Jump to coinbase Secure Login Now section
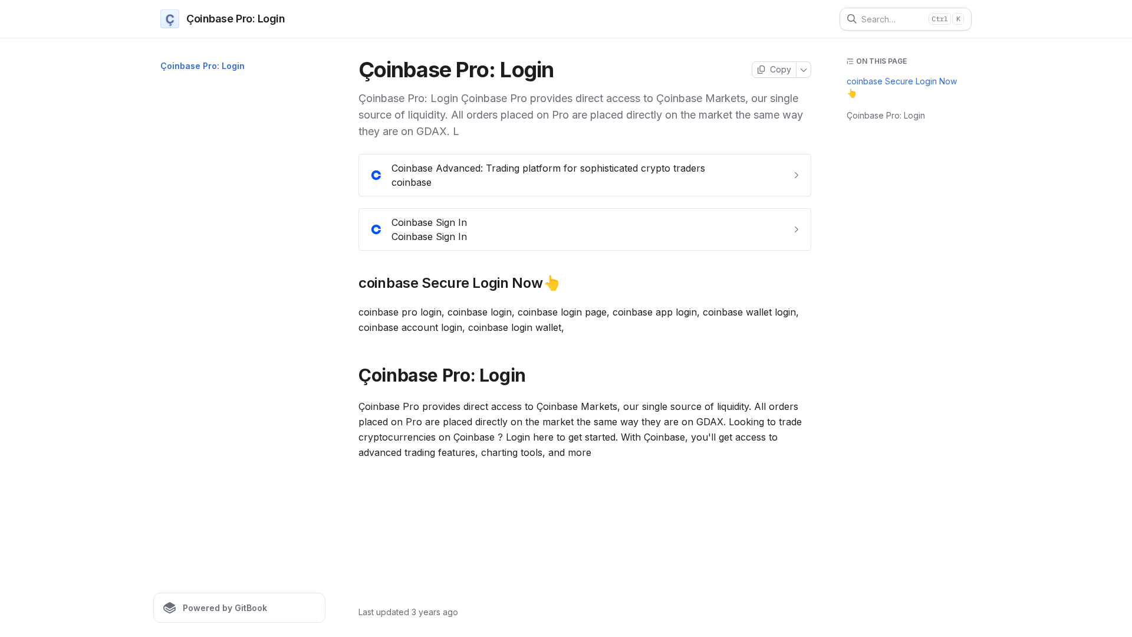This screenshot has width=1132, height=637. coord(901,87)
